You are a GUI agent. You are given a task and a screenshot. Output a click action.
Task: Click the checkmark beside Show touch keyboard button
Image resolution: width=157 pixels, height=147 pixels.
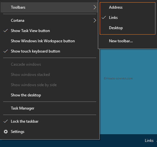6,51
